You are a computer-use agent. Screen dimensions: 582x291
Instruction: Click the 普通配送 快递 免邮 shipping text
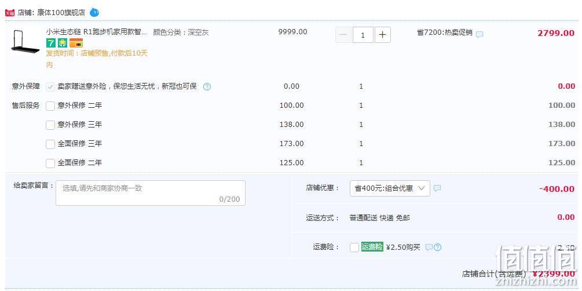tap(380, 218)
